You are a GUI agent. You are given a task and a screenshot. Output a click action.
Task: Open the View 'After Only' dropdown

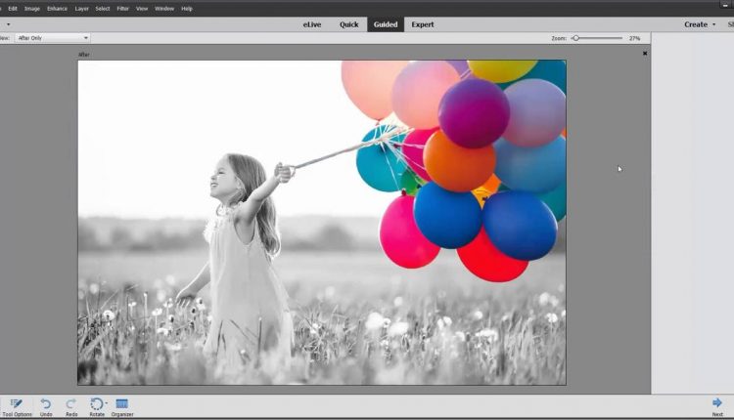(x=52, y=38)
